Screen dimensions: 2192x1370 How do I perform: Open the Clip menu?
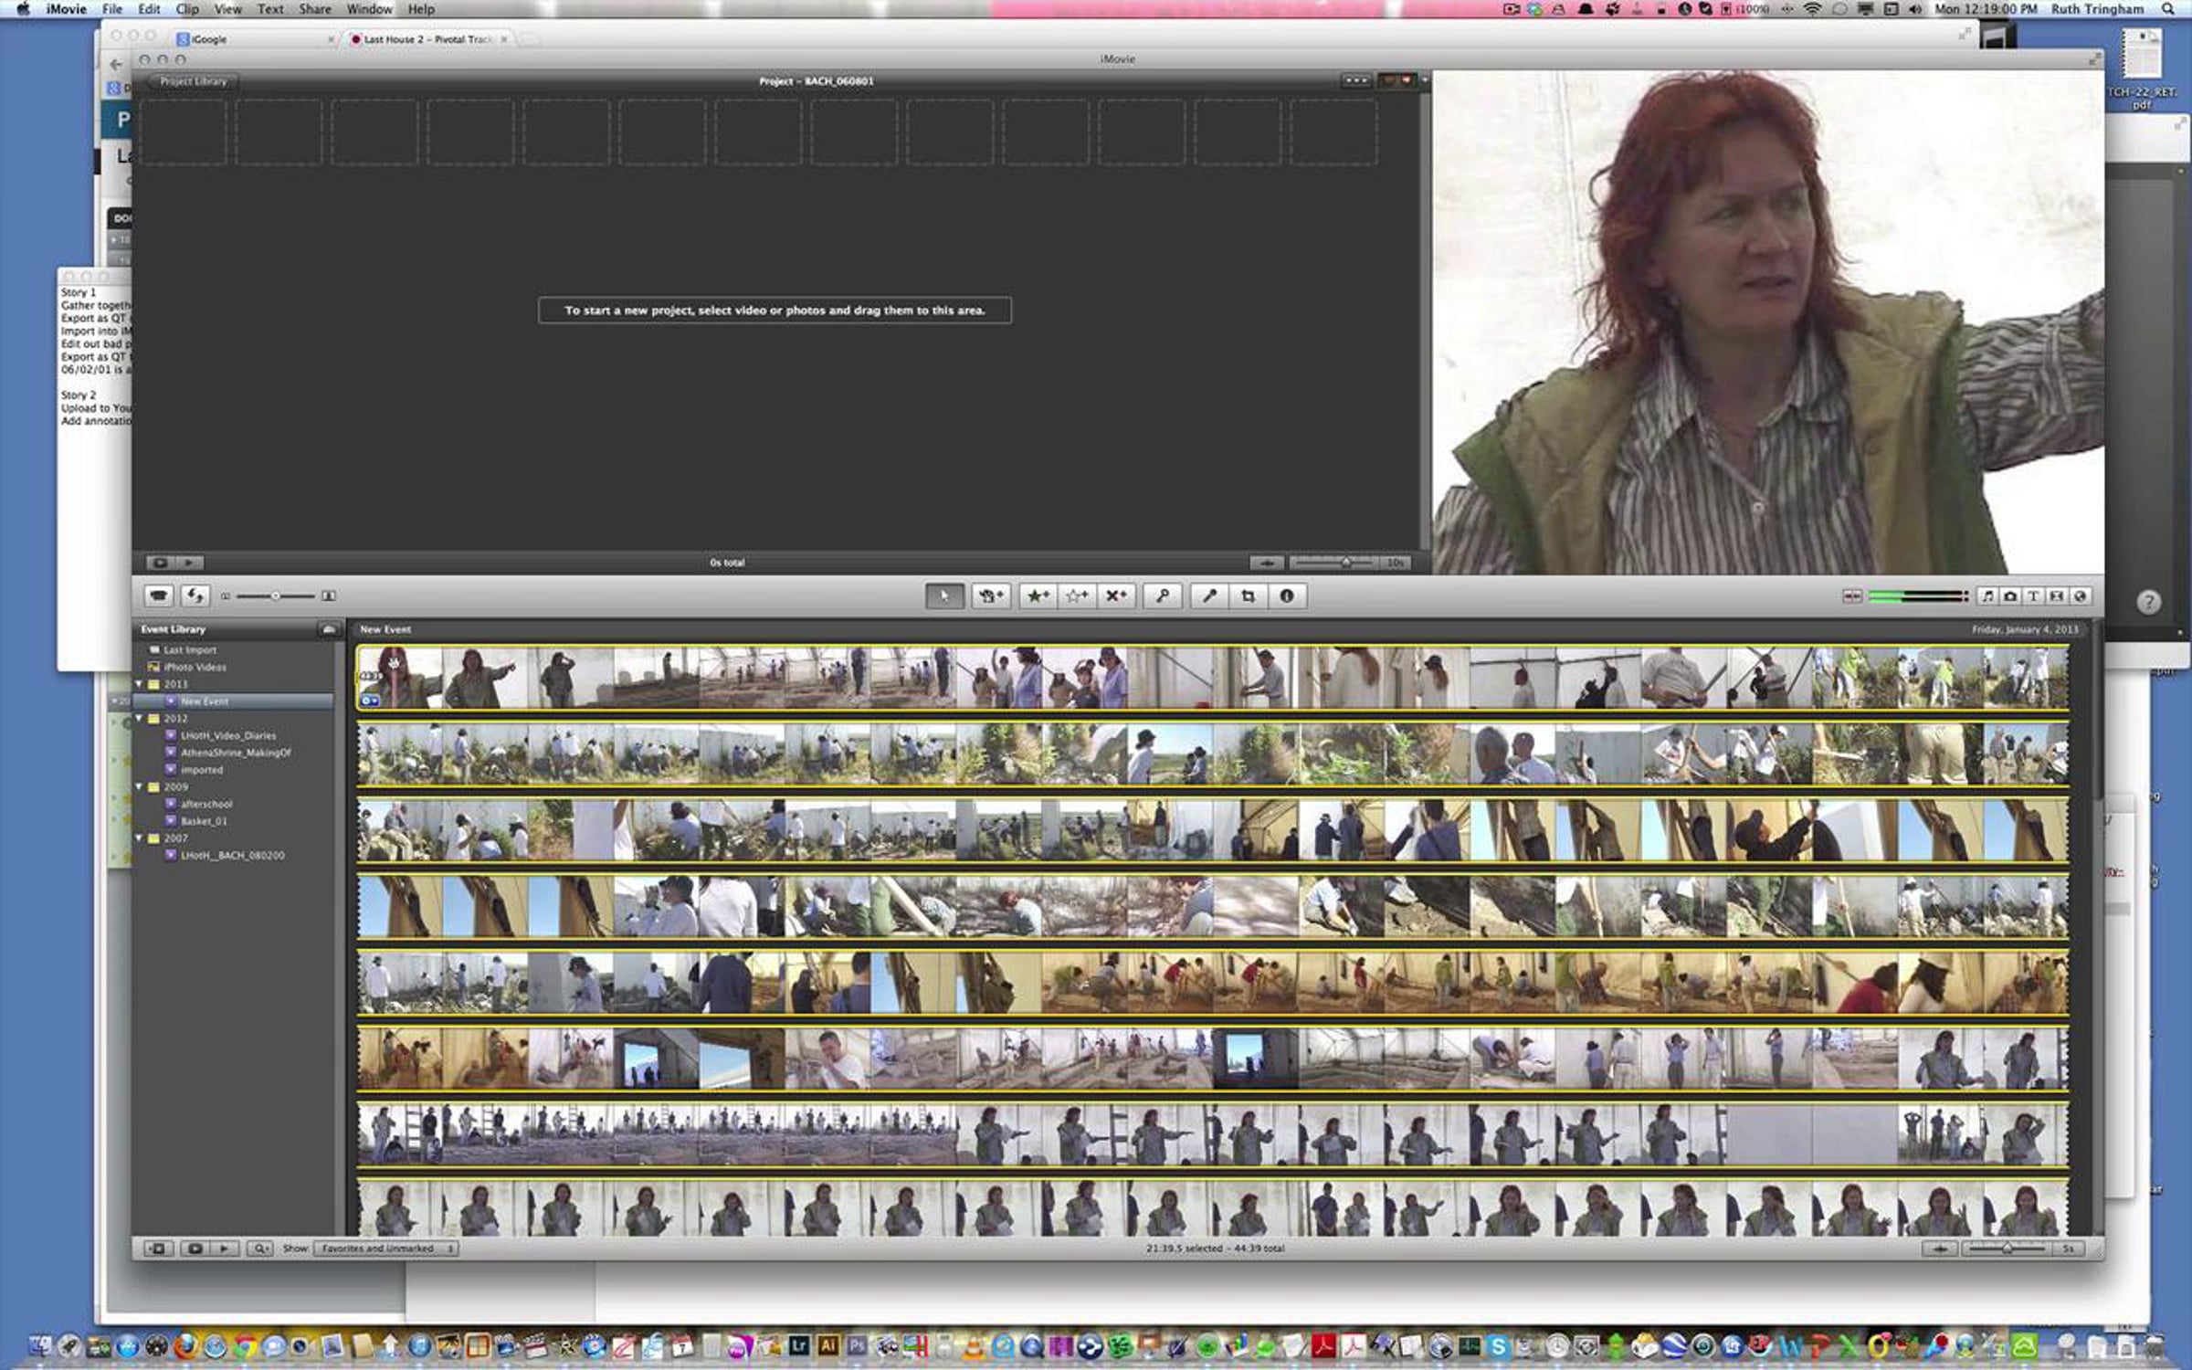187,9
